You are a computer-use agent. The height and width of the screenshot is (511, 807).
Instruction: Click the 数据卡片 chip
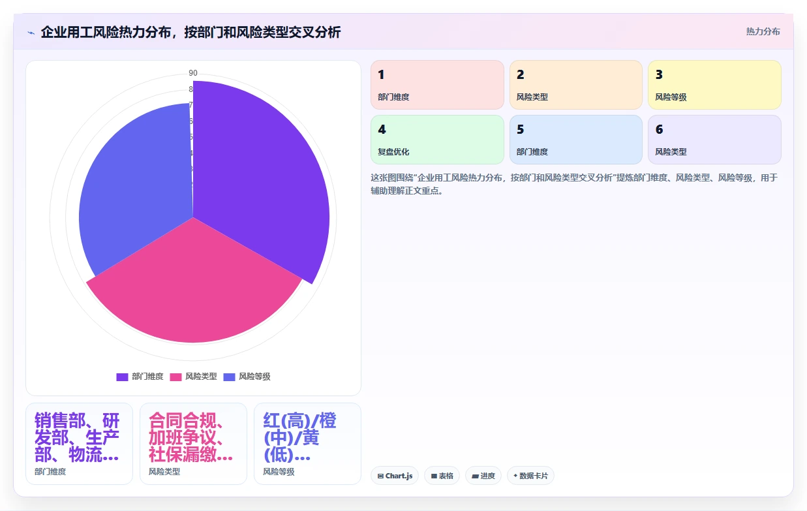530,476
